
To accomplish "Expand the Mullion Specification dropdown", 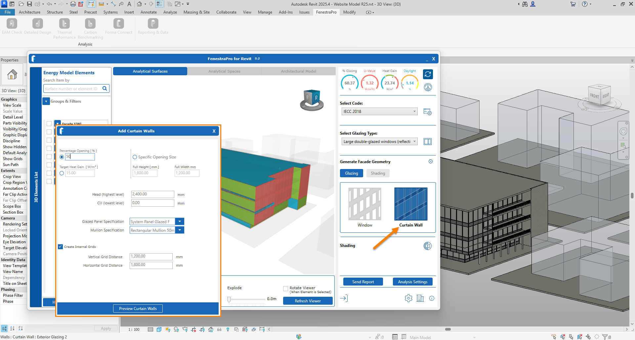I will tap(180, 230).
